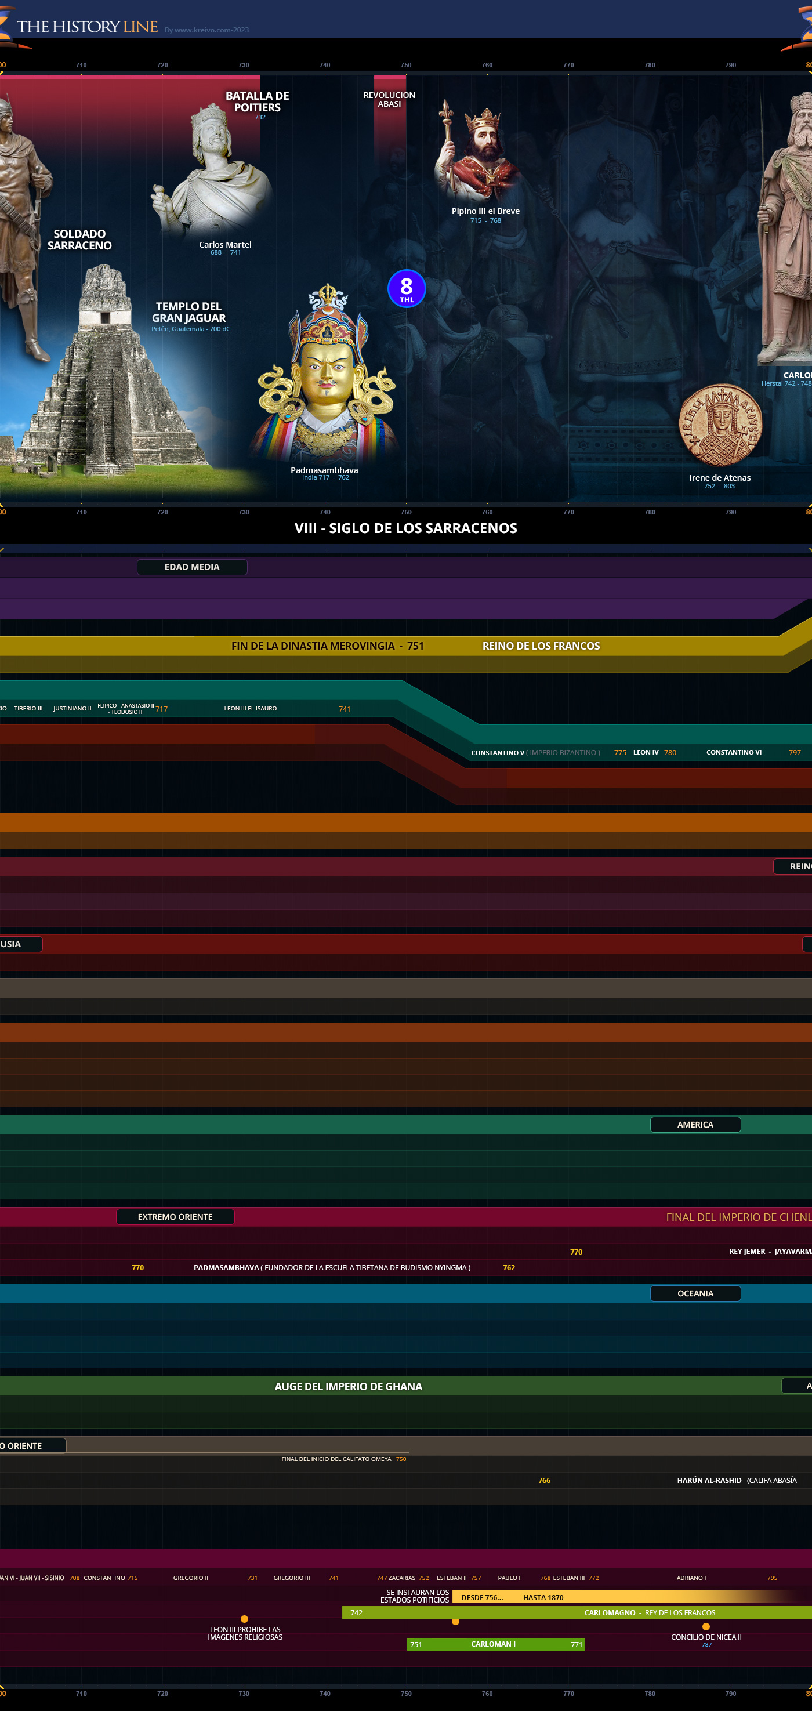Select the Pipino III el Breve portrait
This screenshot has height=1711, width=812.
pos(479,151)
